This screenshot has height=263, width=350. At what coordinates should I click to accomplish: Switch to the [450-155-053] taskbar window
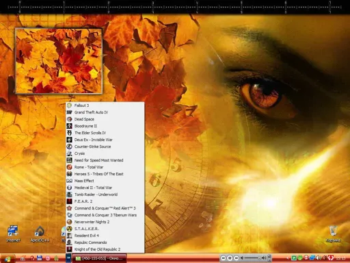pyautogui.click(x=100, y=258)
